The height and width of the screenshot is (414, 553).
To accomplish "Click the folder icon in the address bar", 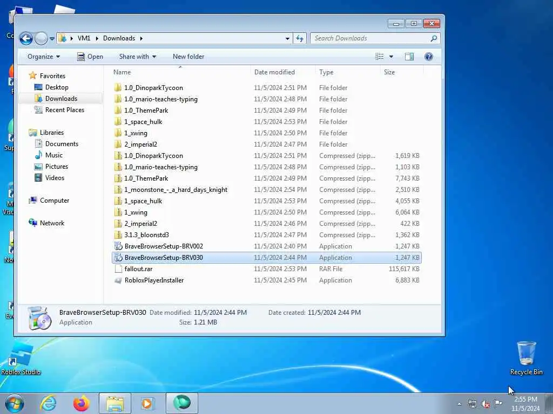I will (x=63, y=38).
